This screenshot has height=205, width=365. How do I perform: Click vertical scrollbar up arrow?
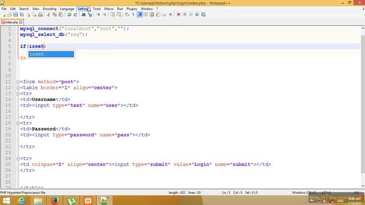(x=363, y=28)
